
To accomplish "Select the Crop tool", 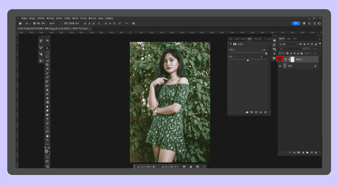I will click(47, 65).
